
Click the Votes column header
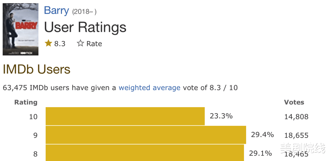click(x=294, y=103)
